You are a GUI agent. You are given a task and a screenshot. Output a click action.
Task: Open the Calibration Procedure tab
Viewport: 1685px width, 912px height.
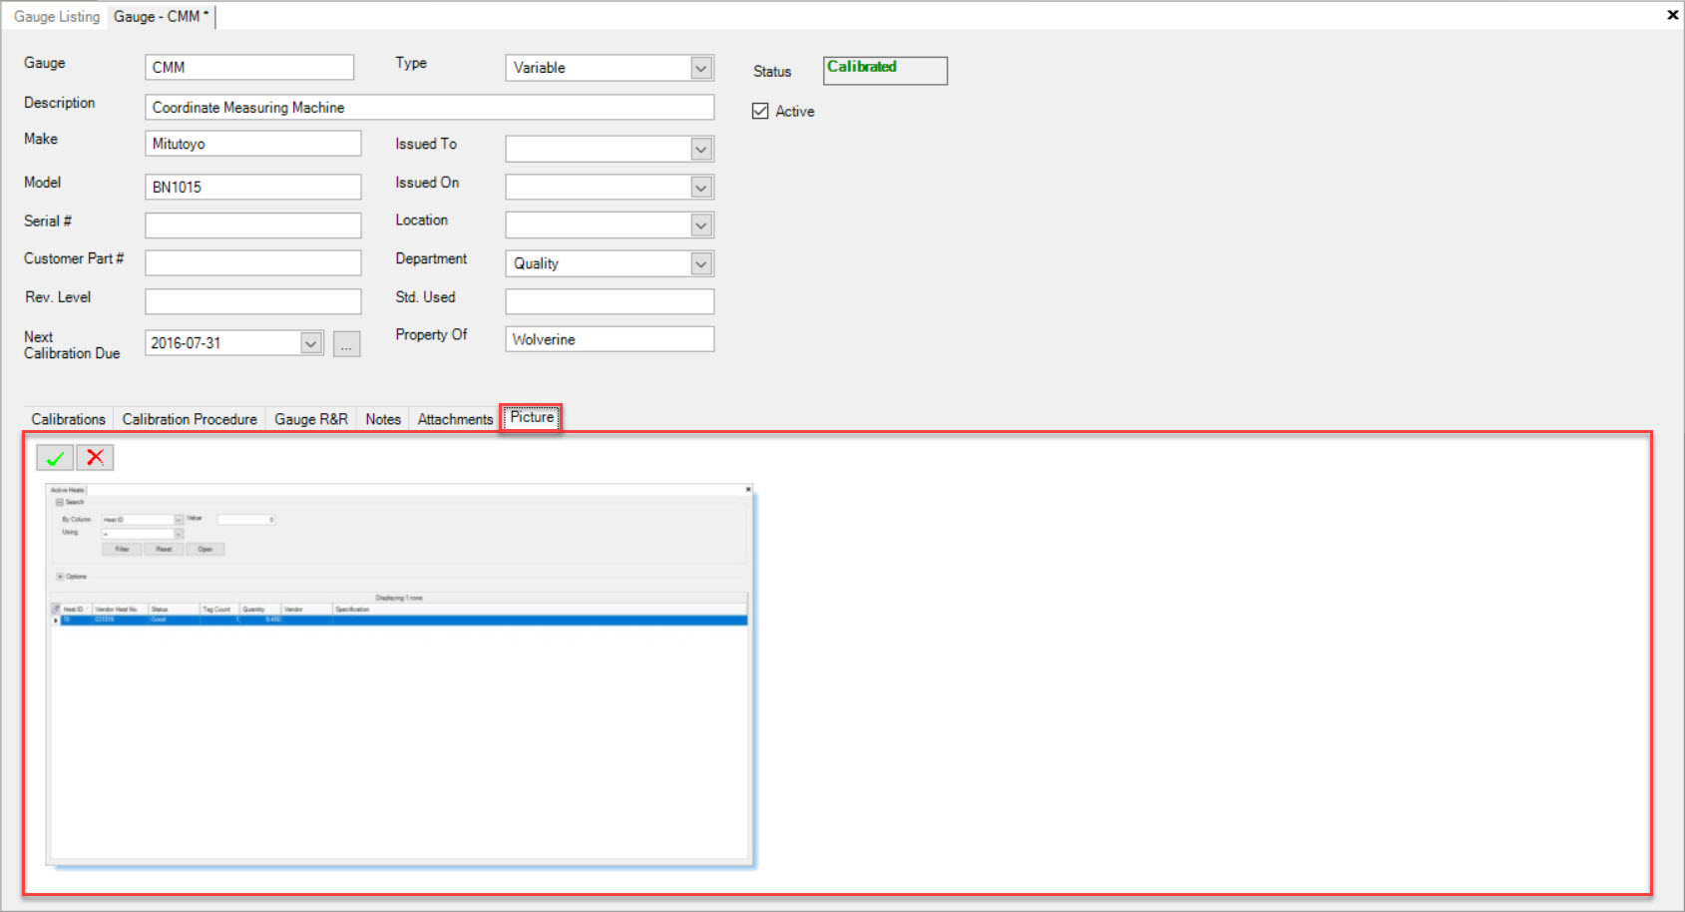[190, 419]
